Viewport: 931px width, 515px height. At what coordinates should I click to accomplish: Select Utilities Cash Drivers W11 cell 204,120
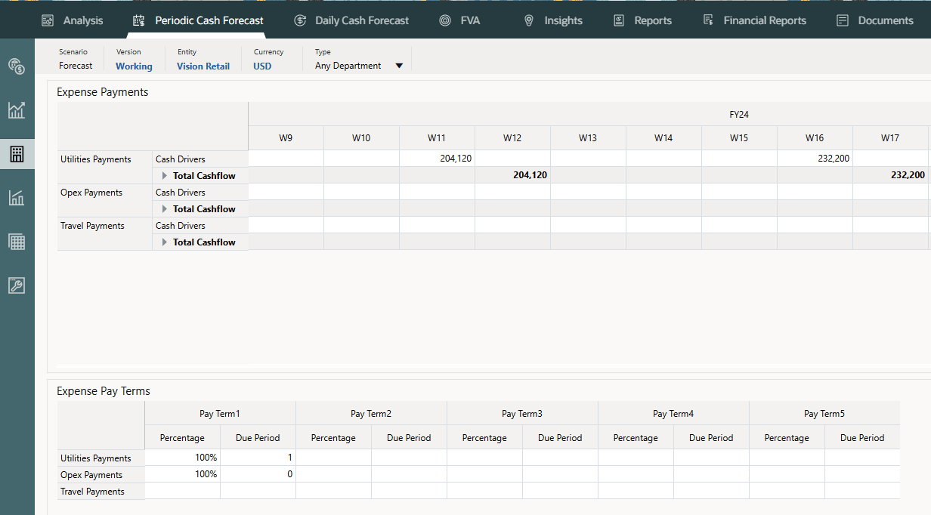coord(437,159)
